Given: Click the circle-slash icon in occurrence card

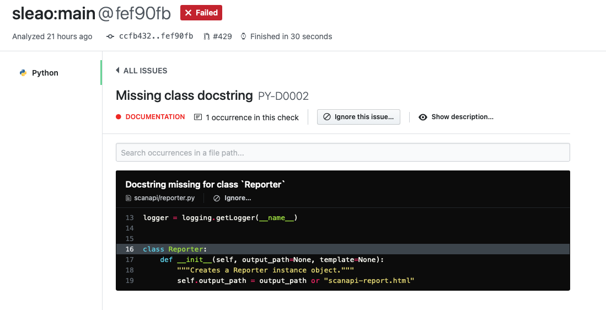Looking at the screenshot, I should (217, 198).
